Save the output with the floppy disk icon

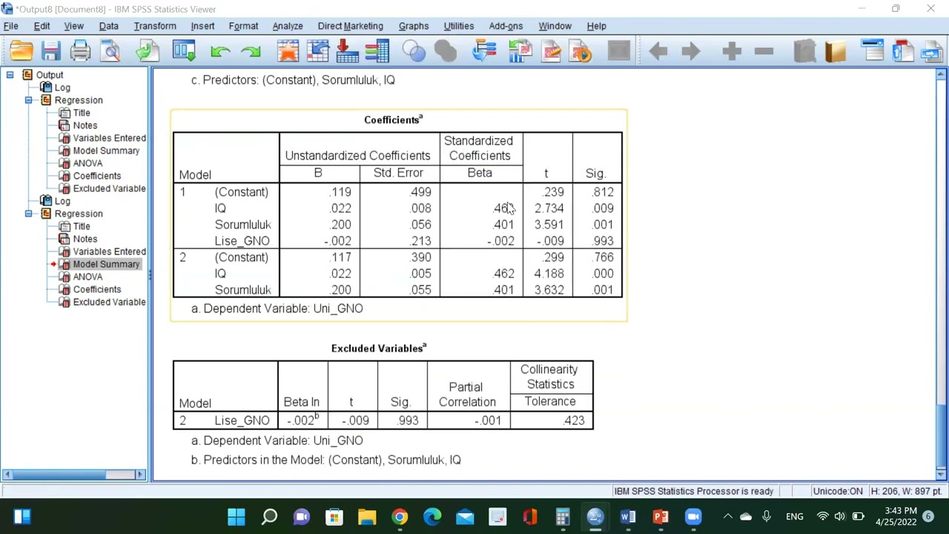pos(50,51)
